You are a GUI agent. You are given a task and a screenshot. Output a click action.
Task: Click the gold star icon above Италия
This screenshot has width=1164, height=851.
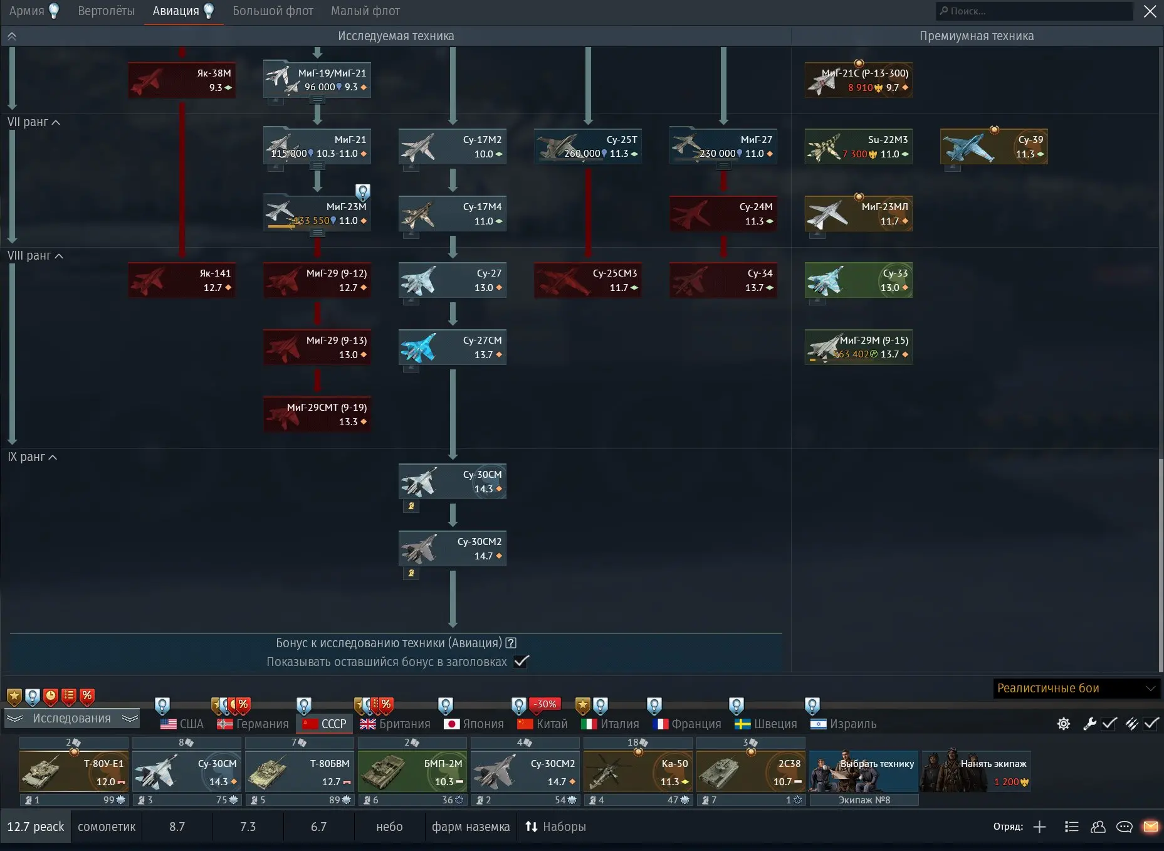[x=583, y=706]
